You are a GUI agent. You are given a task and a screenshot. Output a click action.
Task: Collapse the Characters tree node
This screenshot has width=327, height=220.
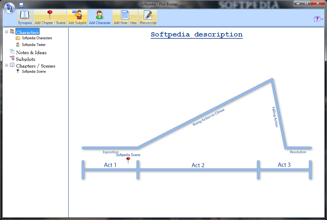pyautogui.click(x=6, y=32)
